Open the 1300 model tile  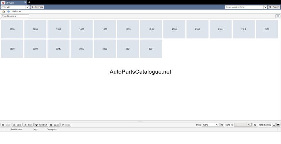[59, 29]
